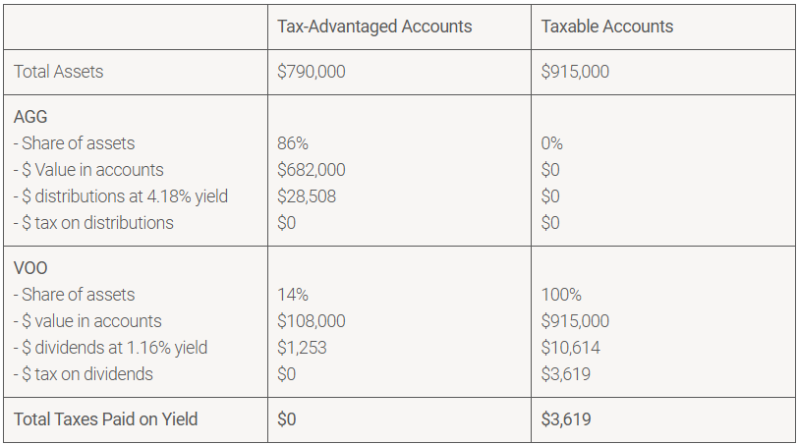Select Total Taxes Paid on Yield label
798x445 pixels.
(x=106, y=419)
